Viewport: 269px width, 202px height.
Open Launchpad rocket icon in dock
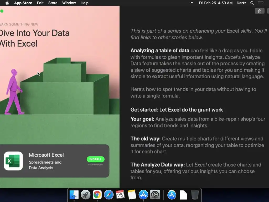click(85, 195)
